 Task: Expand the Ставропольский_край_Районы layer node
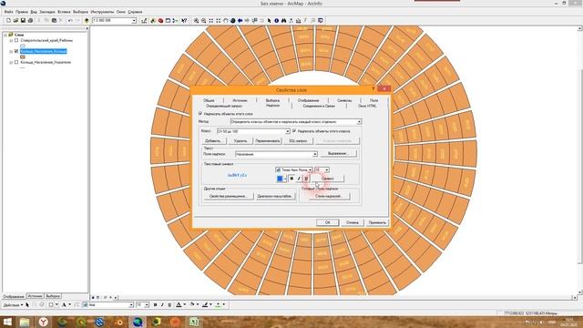[x=11, y=40]
